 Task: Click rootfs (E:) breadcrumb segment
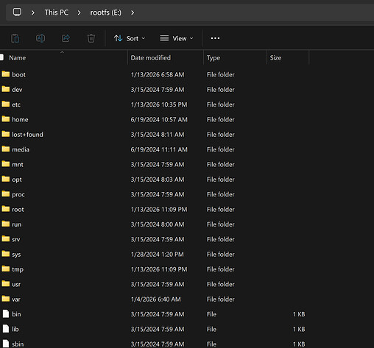point(105,13)
